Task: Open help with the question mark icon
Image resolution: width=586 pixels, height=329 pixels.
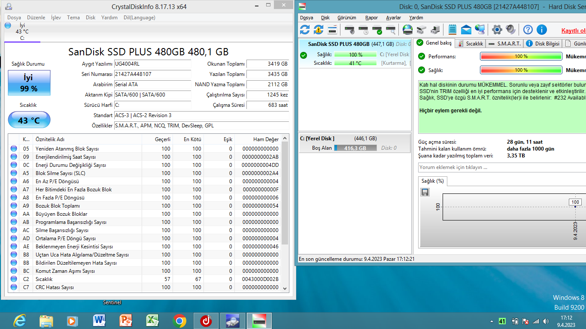Action: pyautogui.click(x=528, y=30)
